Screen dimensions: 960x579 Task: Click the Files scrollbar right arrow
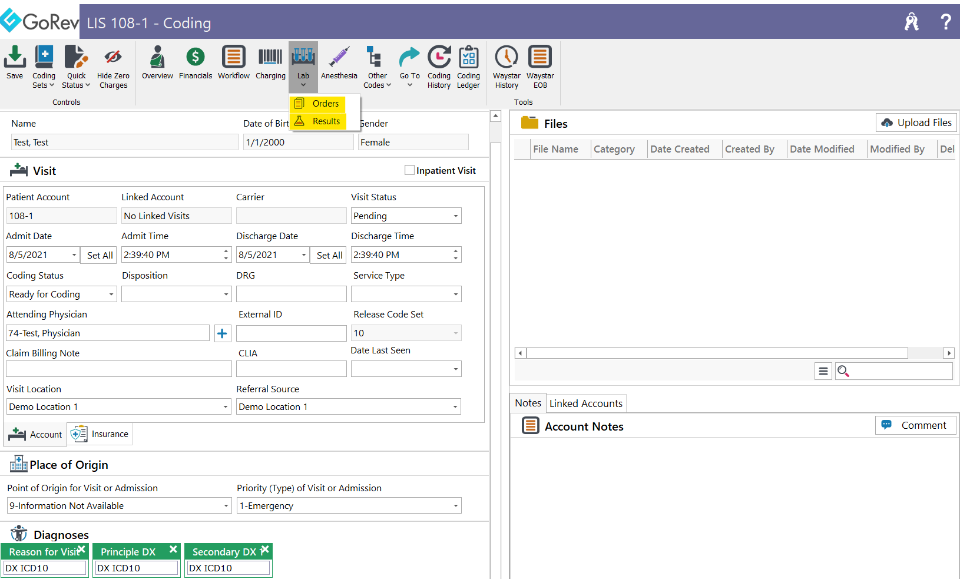[x=948, y=353]
